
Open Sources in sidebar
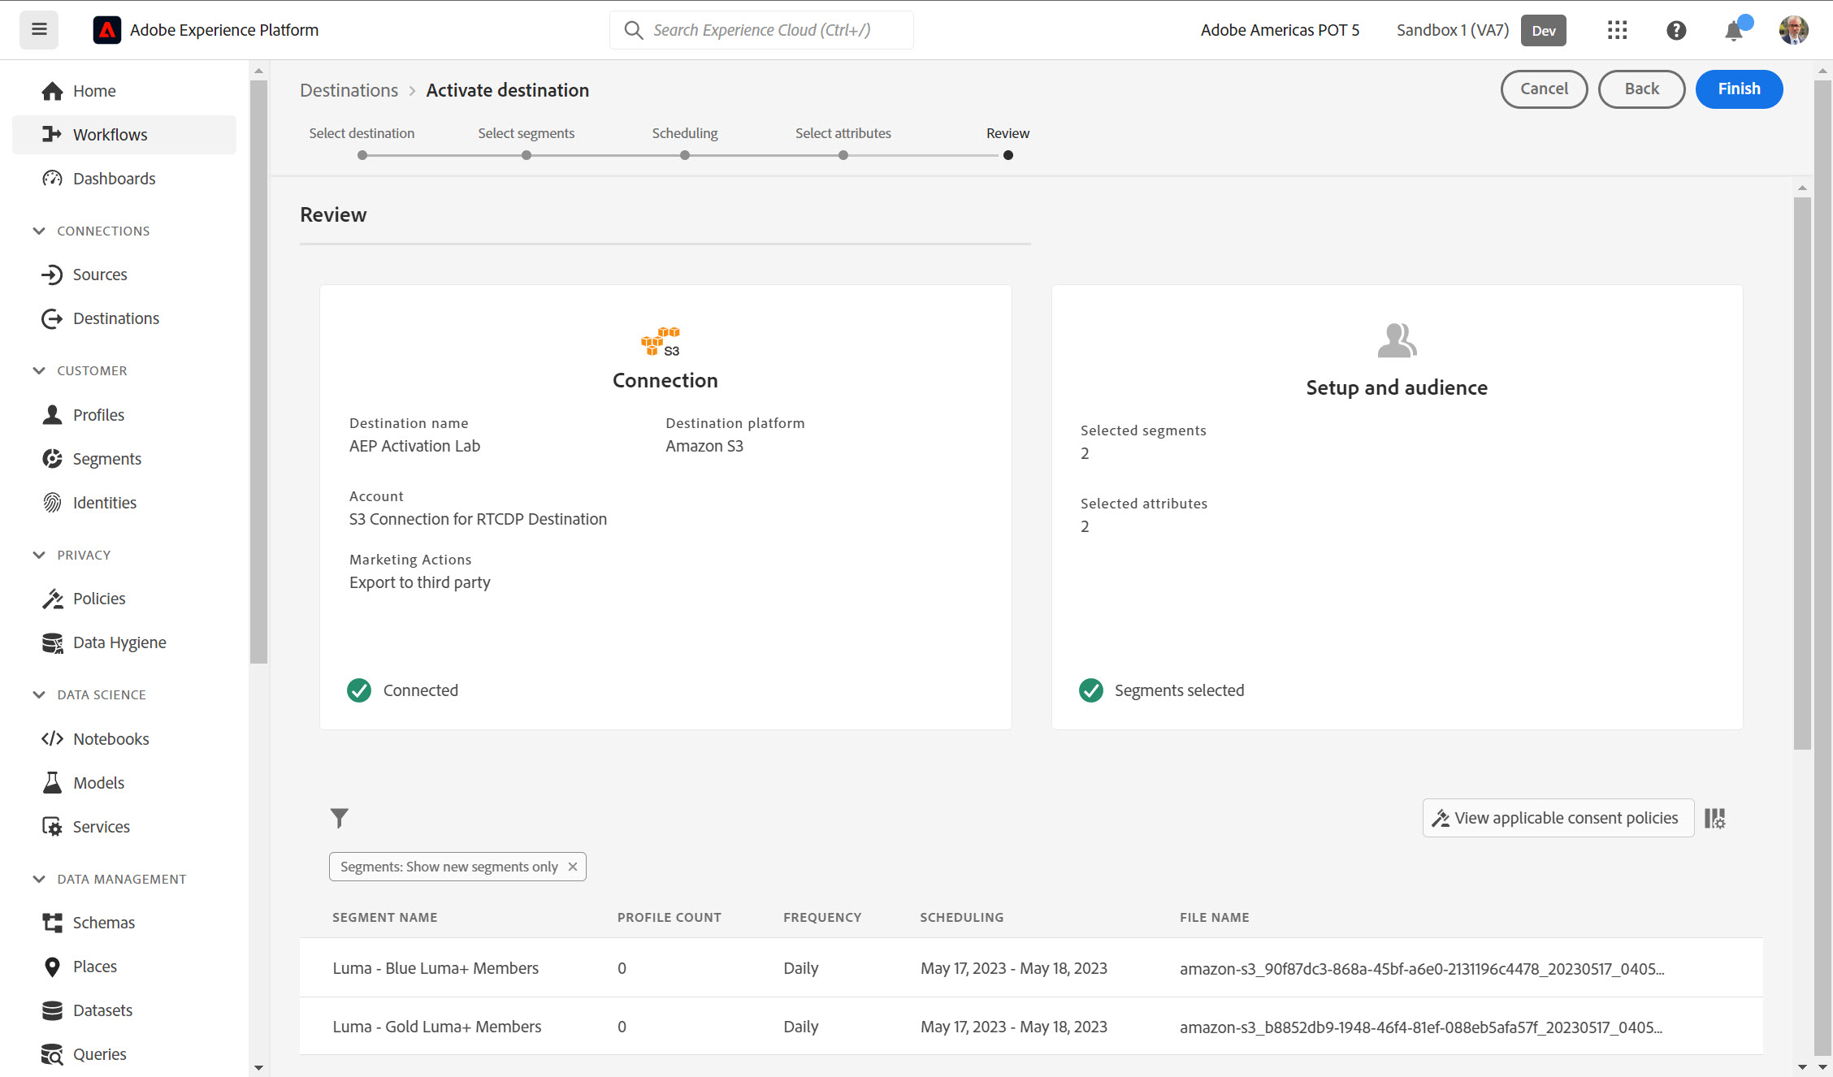coord(124,275)
